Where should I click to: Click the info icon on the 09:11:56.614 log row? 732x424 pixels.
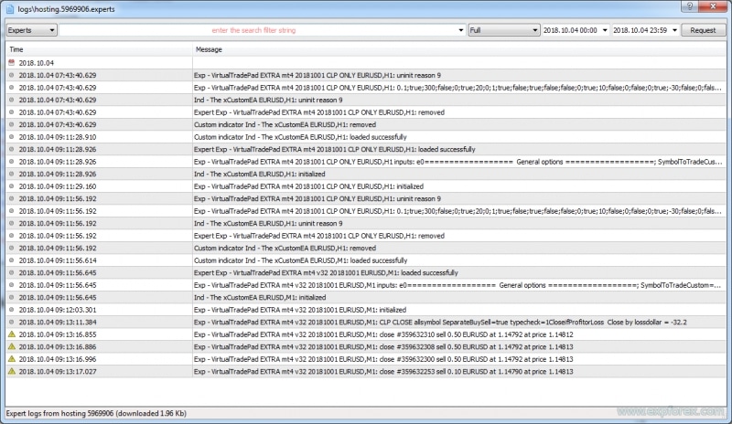click(10, 260)
